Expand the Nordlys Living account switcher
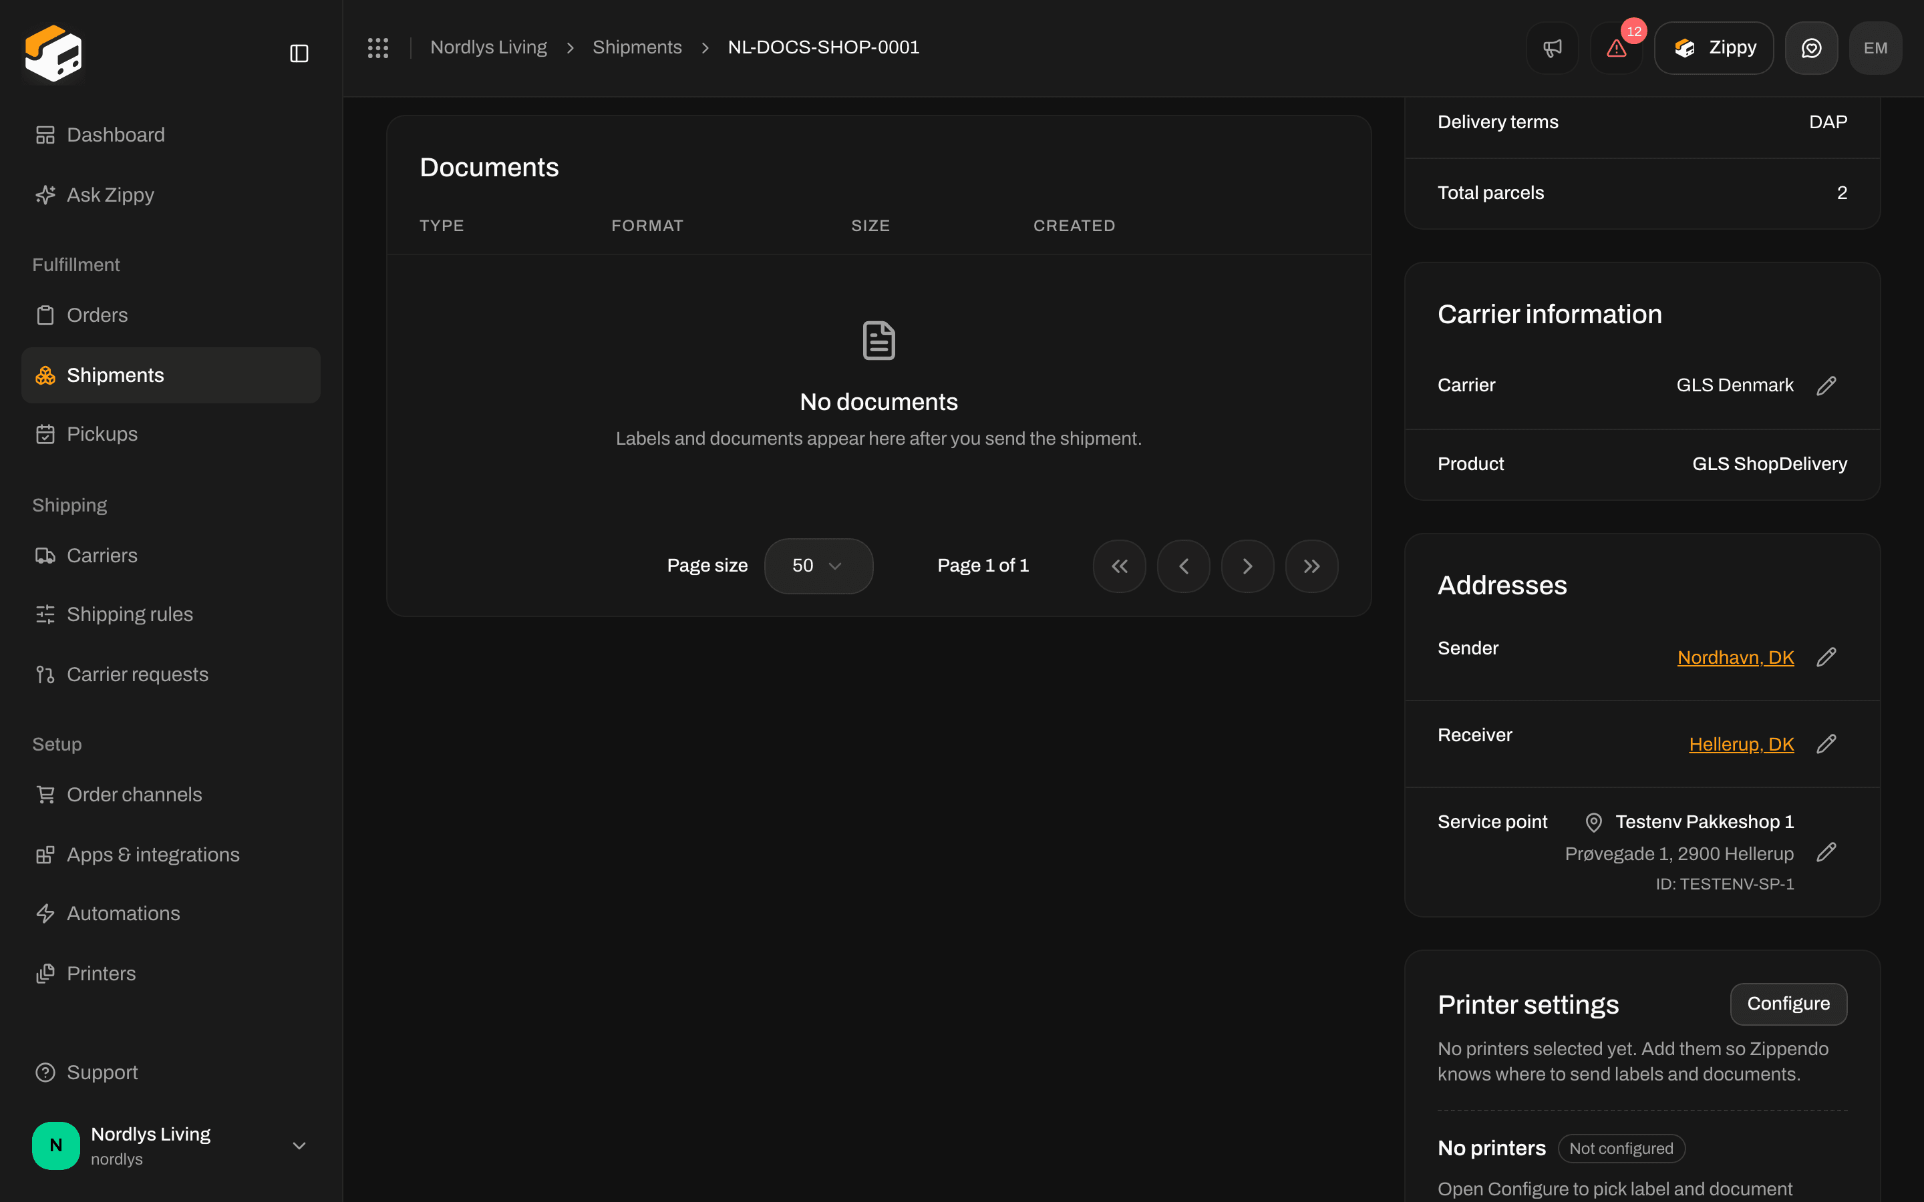Image resolution: width=1924 pixels, height=1202 pixels. click(171, 1145)
